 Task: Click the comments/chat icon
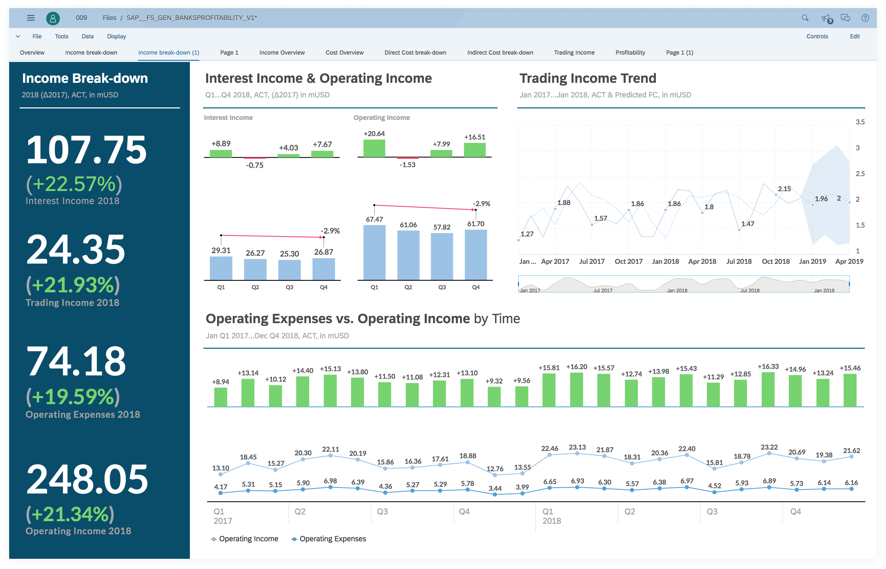click(x=845, y=18)
